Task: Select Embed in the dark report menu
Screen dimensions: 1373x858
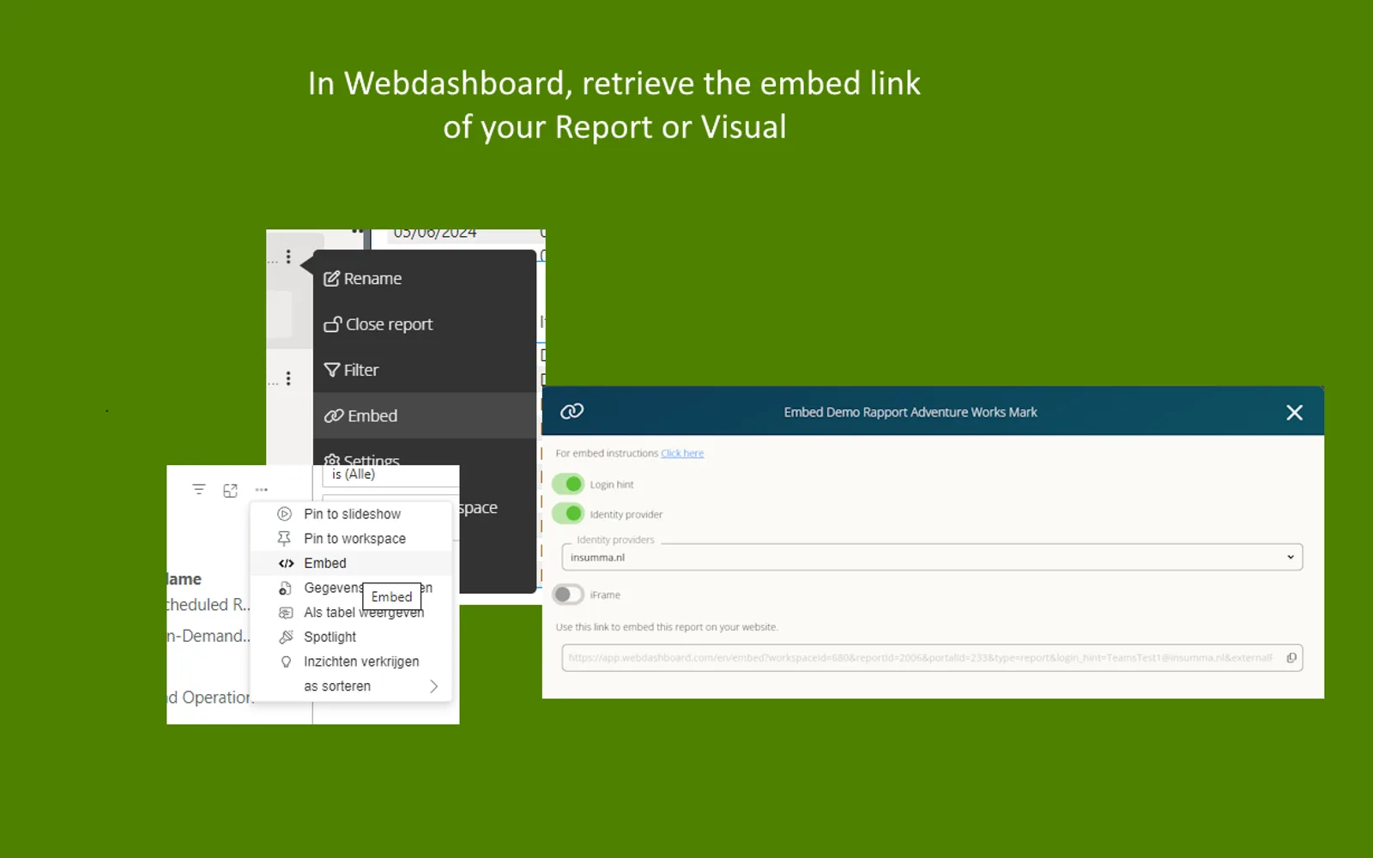Action: point(425,415)
